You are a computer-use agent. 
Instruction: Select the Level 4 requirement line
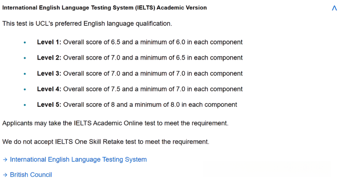point(140,89)
